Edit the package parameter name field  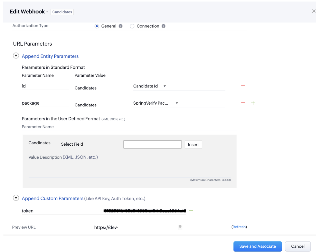[45, 103]
